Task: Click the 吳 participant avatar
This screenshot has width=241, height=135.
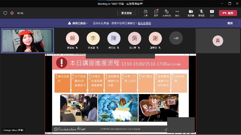Action: [x=134, y=38]
